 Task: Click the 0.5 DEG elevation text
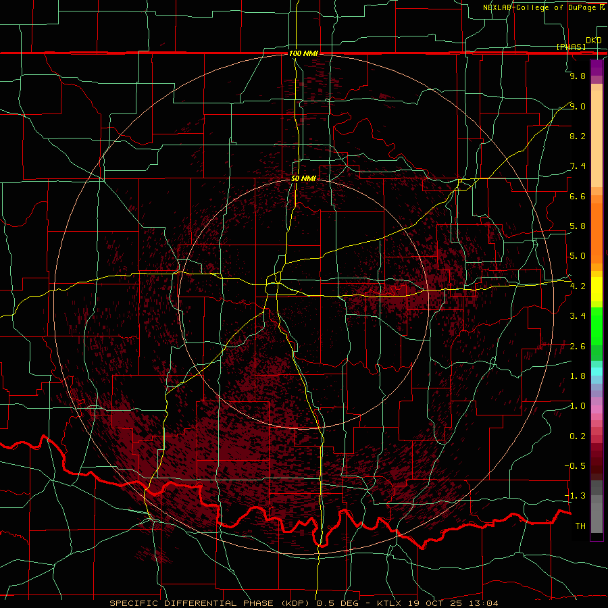pyautogui.click(x=339, y=603)
